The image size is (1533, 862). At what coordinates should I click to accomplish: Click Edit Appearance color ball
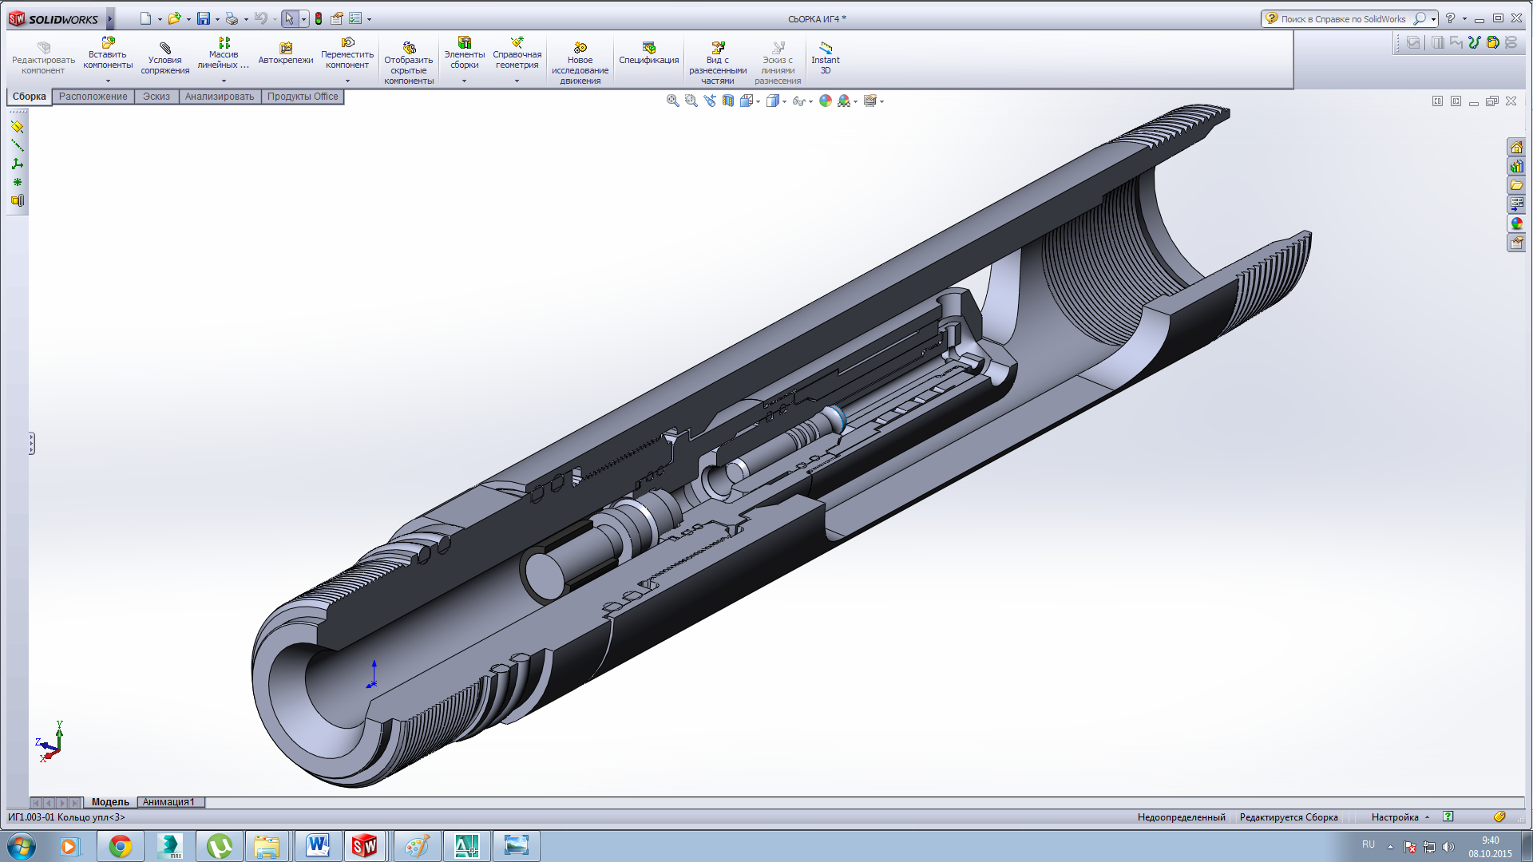pos(825,101)
